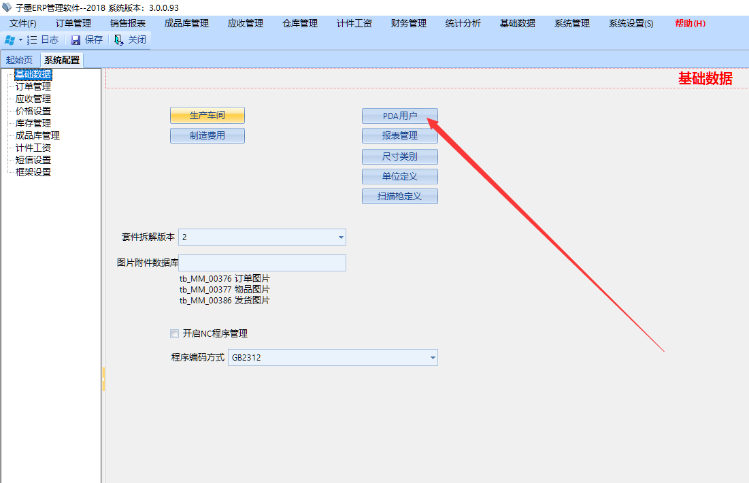Click the PDA用户 button

click(399, 116)
